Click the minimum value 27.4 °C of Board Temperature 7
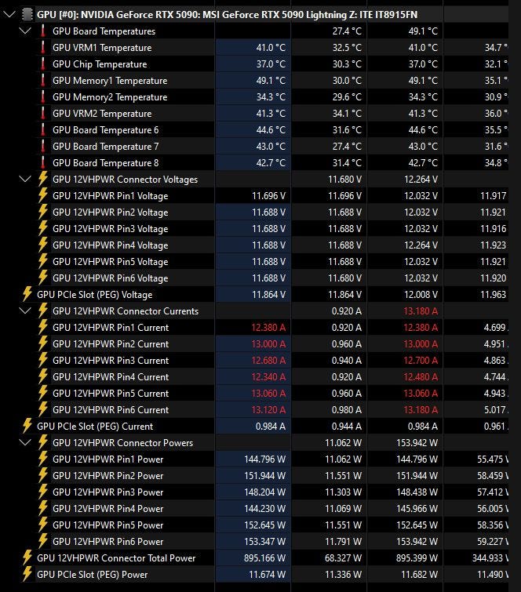The width and height of the screenshot is (521, 592). [x=347, y=146]
